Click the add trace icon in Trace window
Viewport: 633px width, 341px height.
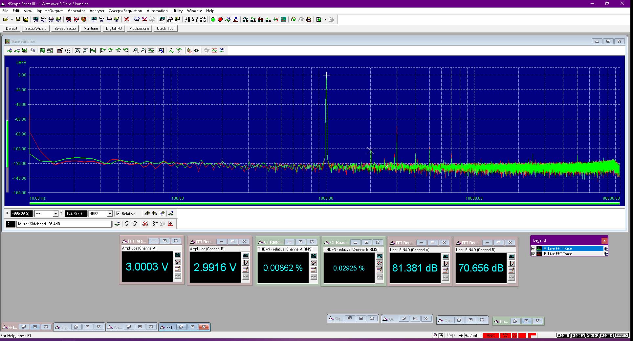(x=10, y=50)
